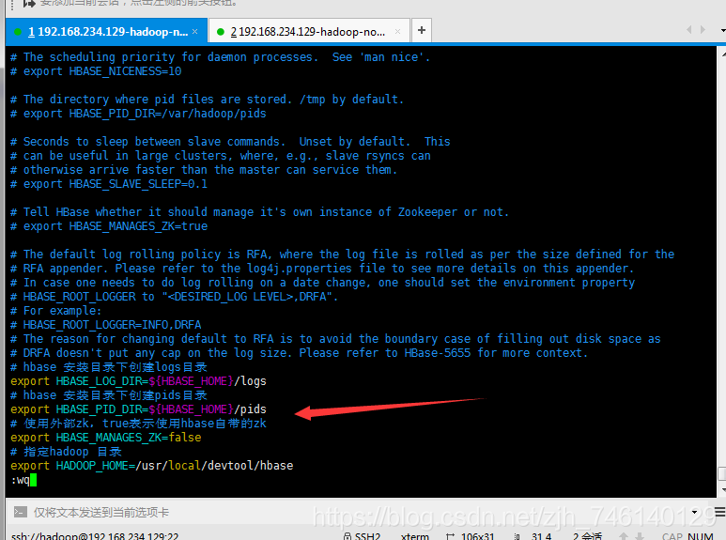Viewport: 726px width, 540px height.
Task: Click the CAP indicator in status bar
Action: pyautogui.click(x=672, y=536)
